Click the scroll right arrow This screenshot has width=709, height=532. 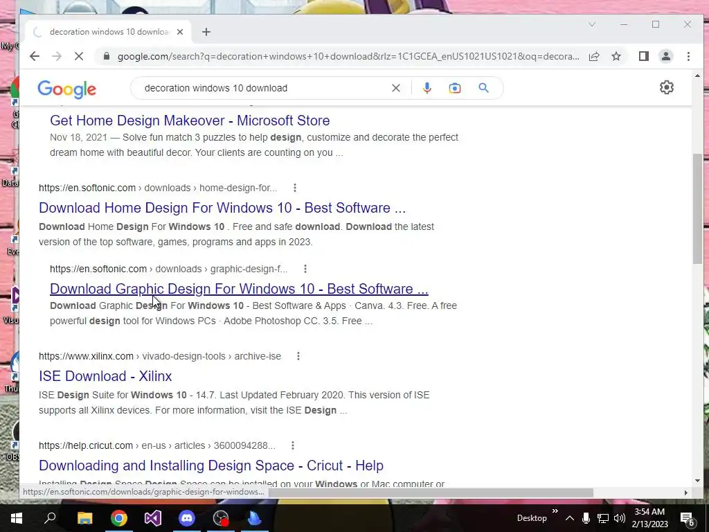(685, 493)
